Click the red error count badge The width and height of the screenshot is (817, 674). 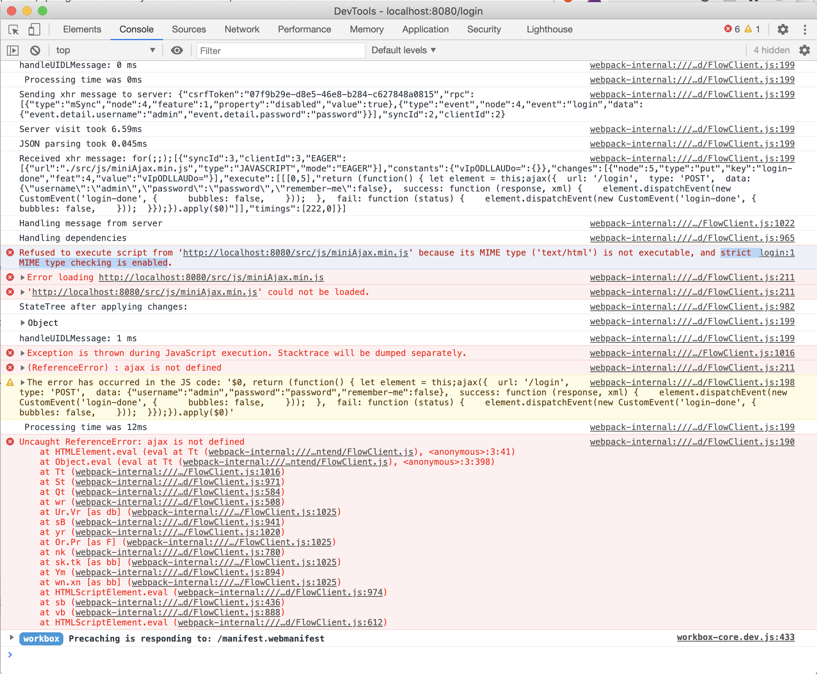[x=732, y=29]
